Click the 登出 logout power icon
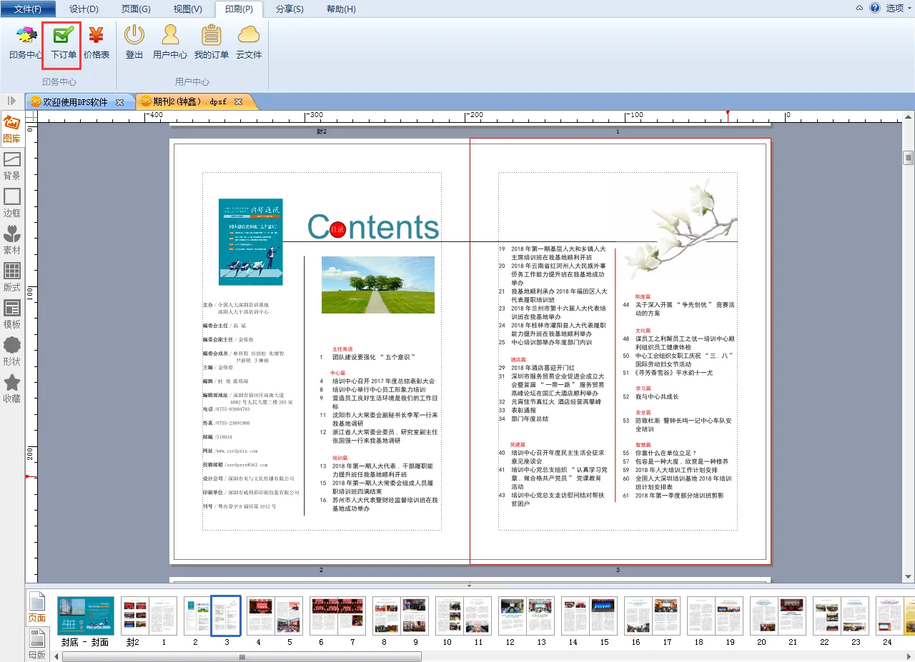Screen dimensions: 915x662 click(134, 42)
